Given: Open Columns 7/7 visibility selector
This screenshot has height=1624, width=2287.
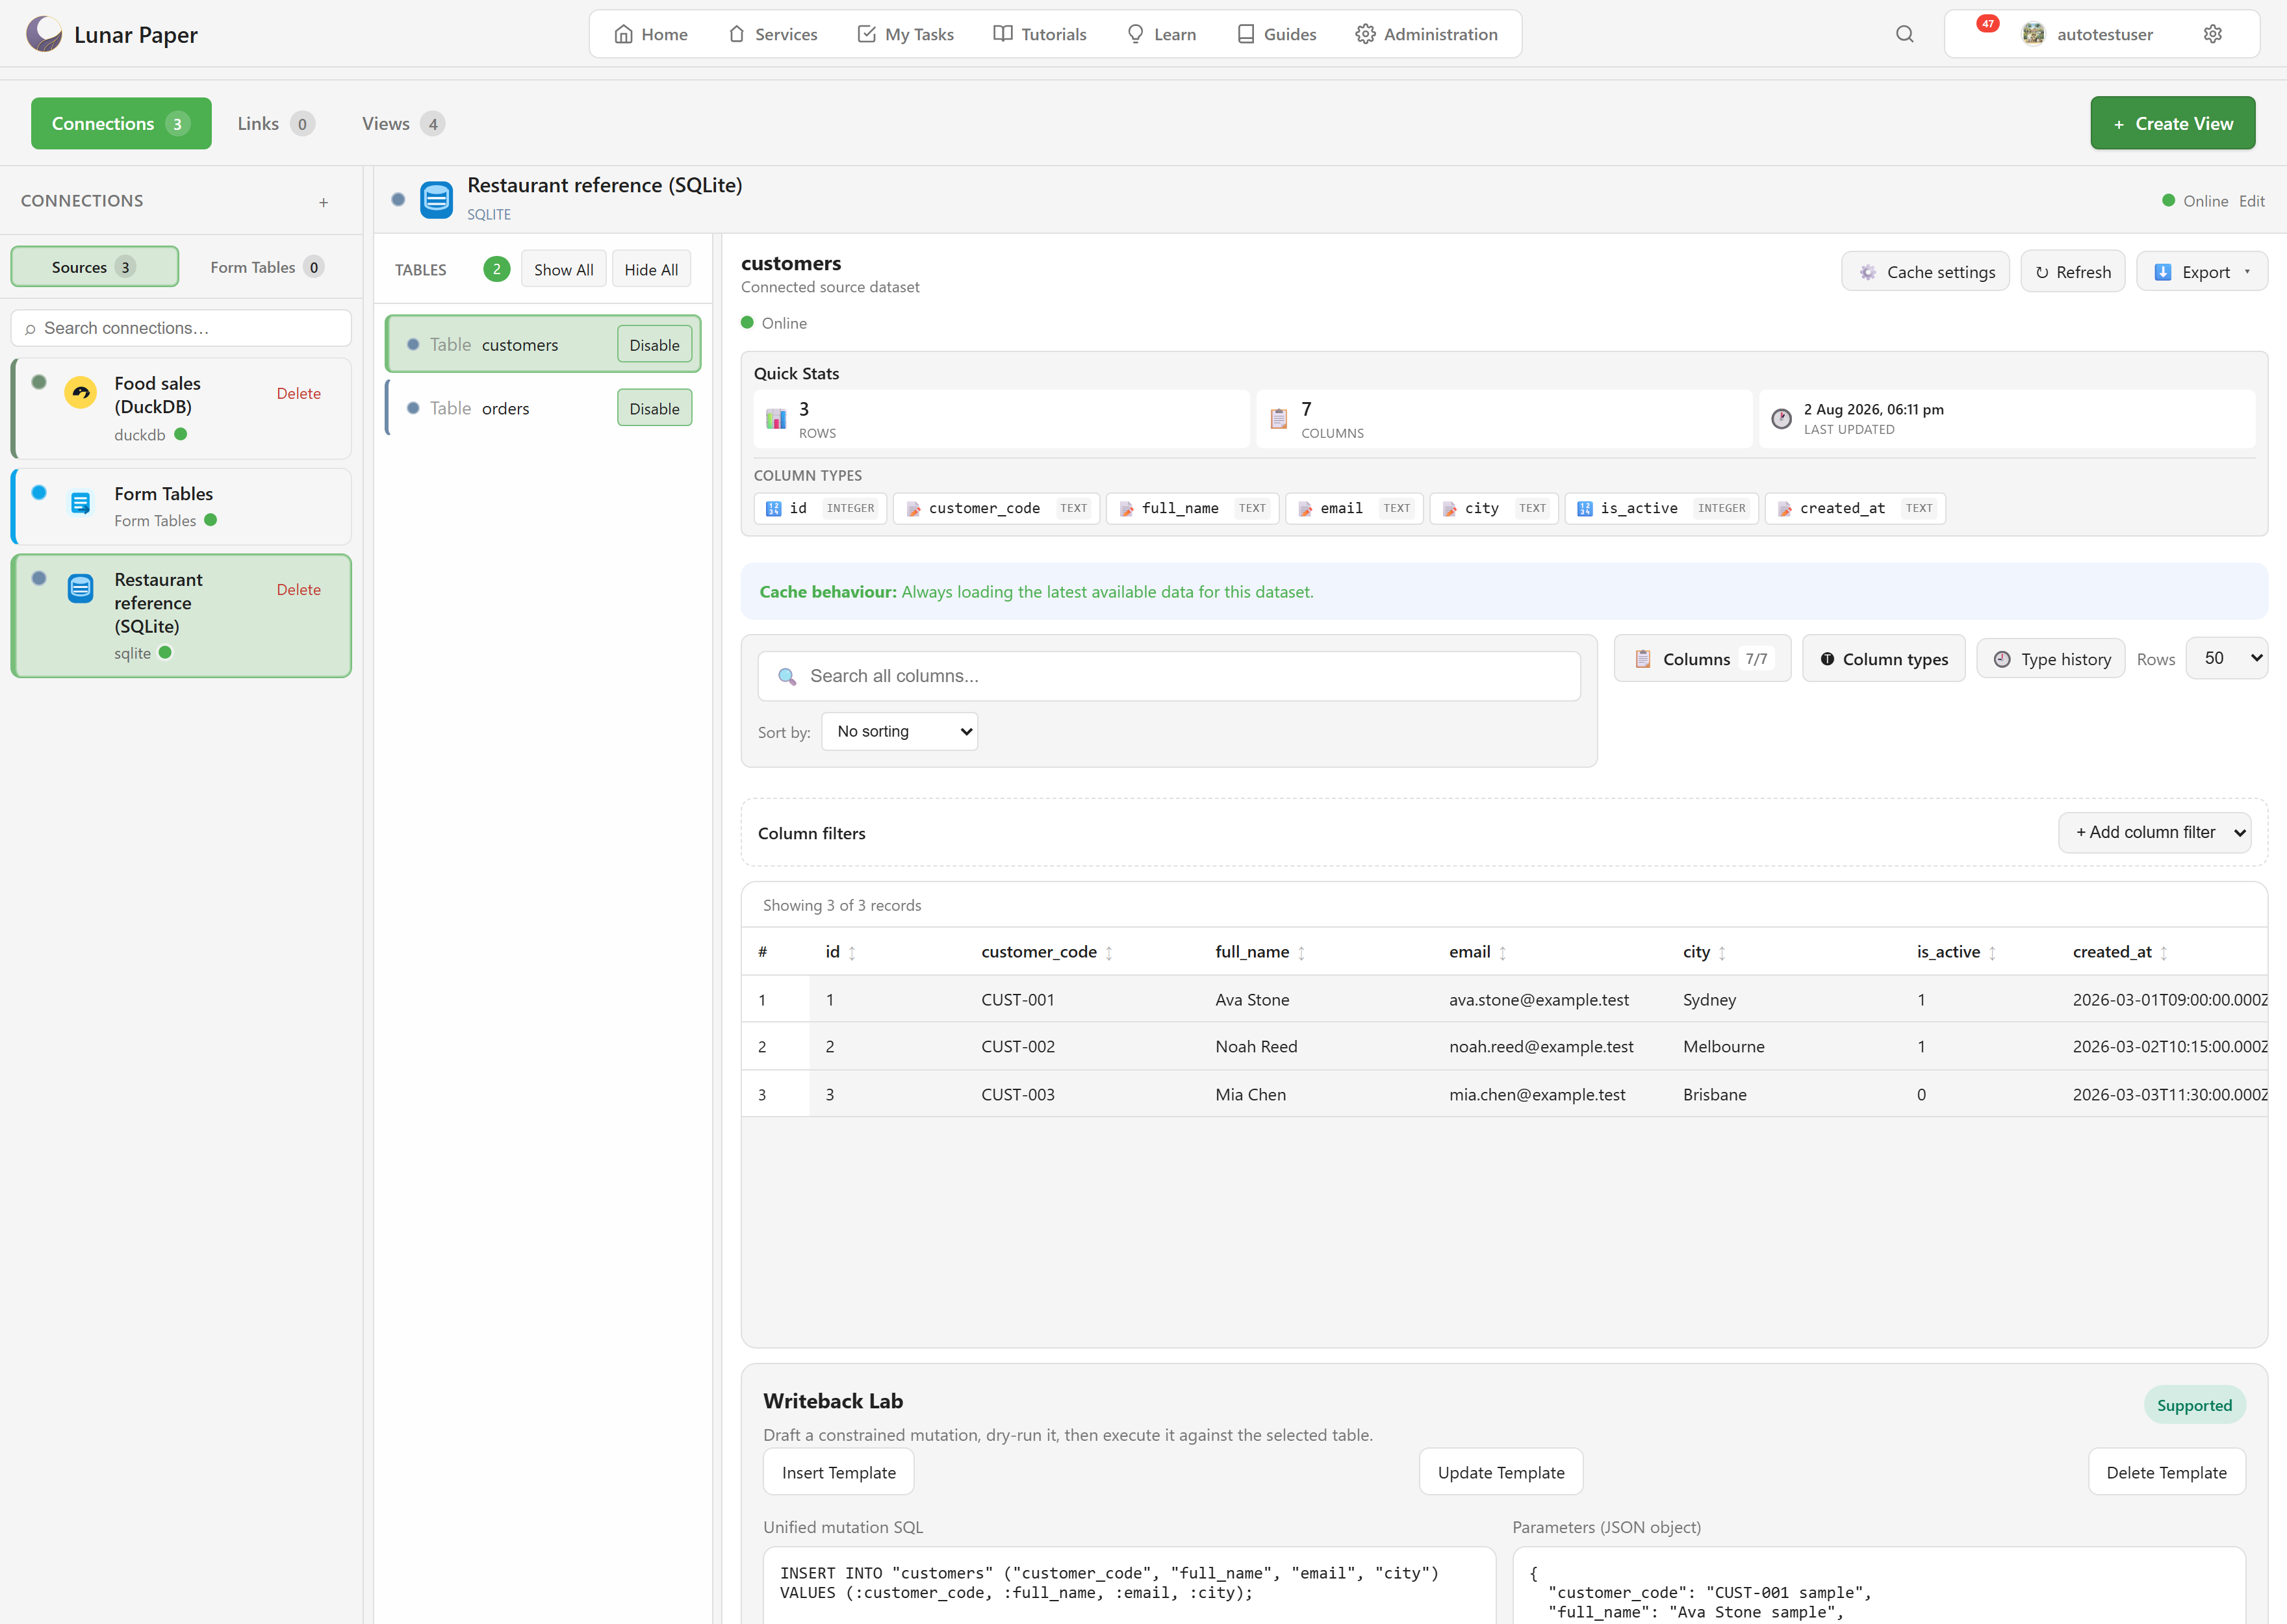Looking at the screenshot, I should pos(1702,659).
